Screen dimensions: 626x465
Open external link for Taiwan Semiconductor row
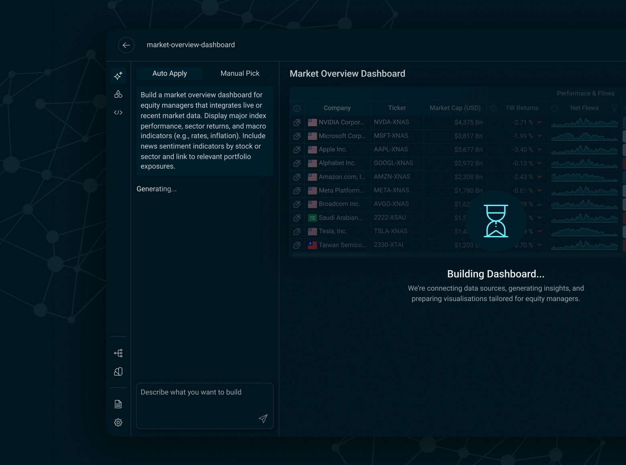pyautogui.click(x=297, y=245)
